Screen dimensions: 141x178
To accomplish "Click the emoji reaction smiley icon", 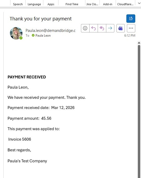I will (85, 28).
